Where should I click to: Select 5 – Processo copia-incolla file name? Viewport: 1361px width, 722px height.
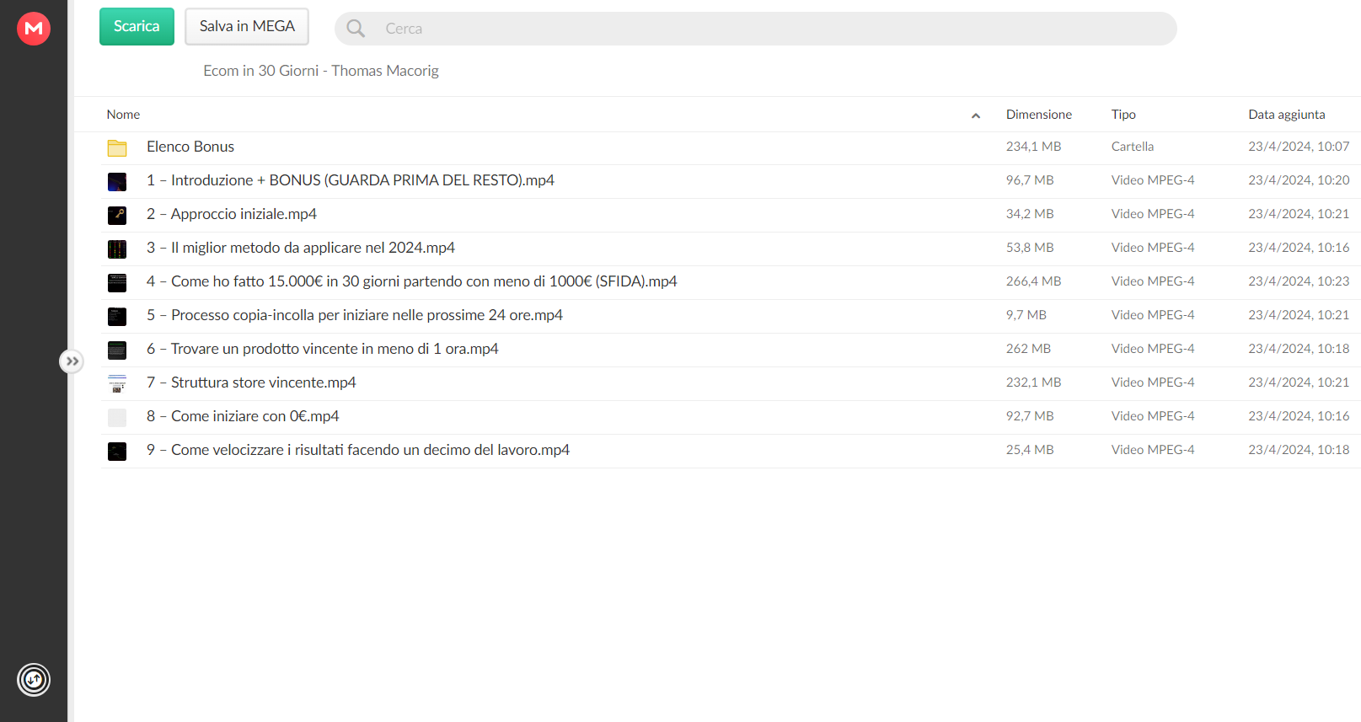[x=355, y=315]
